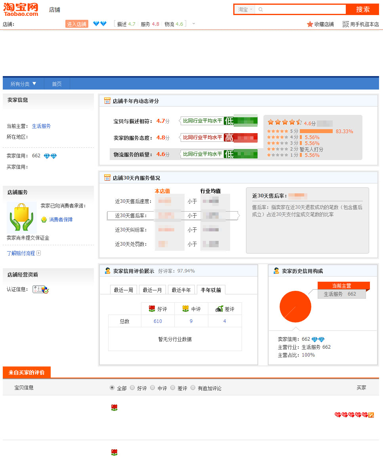Click the 5分 orange rating bar
The image size is (383, 458).
[316, 131]
